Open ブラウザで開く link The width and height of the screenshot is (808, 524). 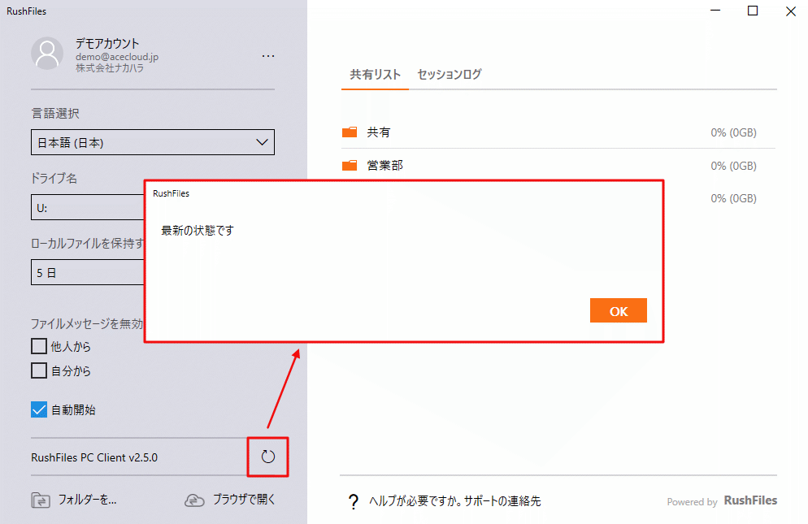(244, 500)
